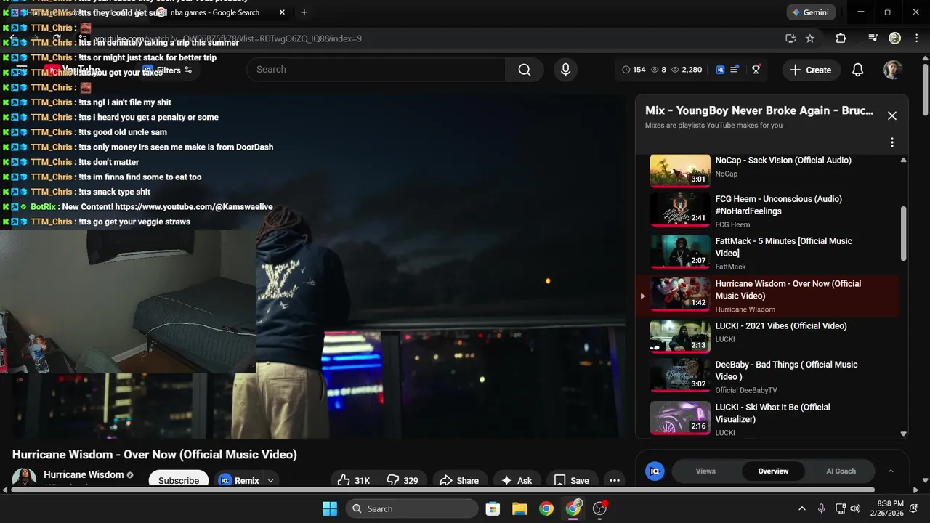Open the AI Coach tab in vidIQ

coord(841,471)
